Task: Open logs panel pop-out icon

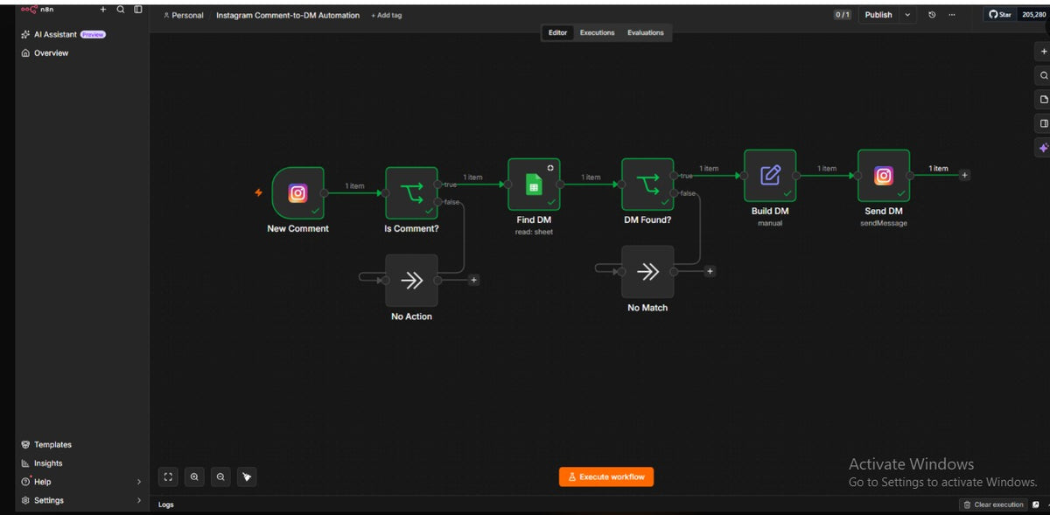Action: (x=1036, y=505)
